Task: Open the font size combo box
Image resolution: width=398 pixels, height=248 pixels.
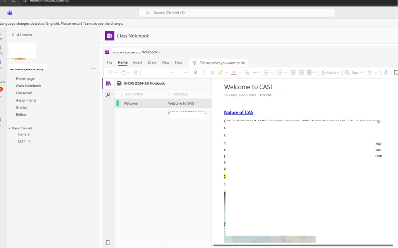Action: [x=182, y=73]
